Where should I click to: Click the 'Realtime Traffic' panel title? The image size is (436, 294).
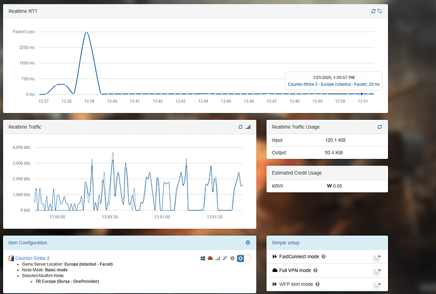tap(25, 127)
